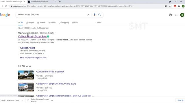Open Relink Bitmaps download options chevron

click(x=52, y=100)
